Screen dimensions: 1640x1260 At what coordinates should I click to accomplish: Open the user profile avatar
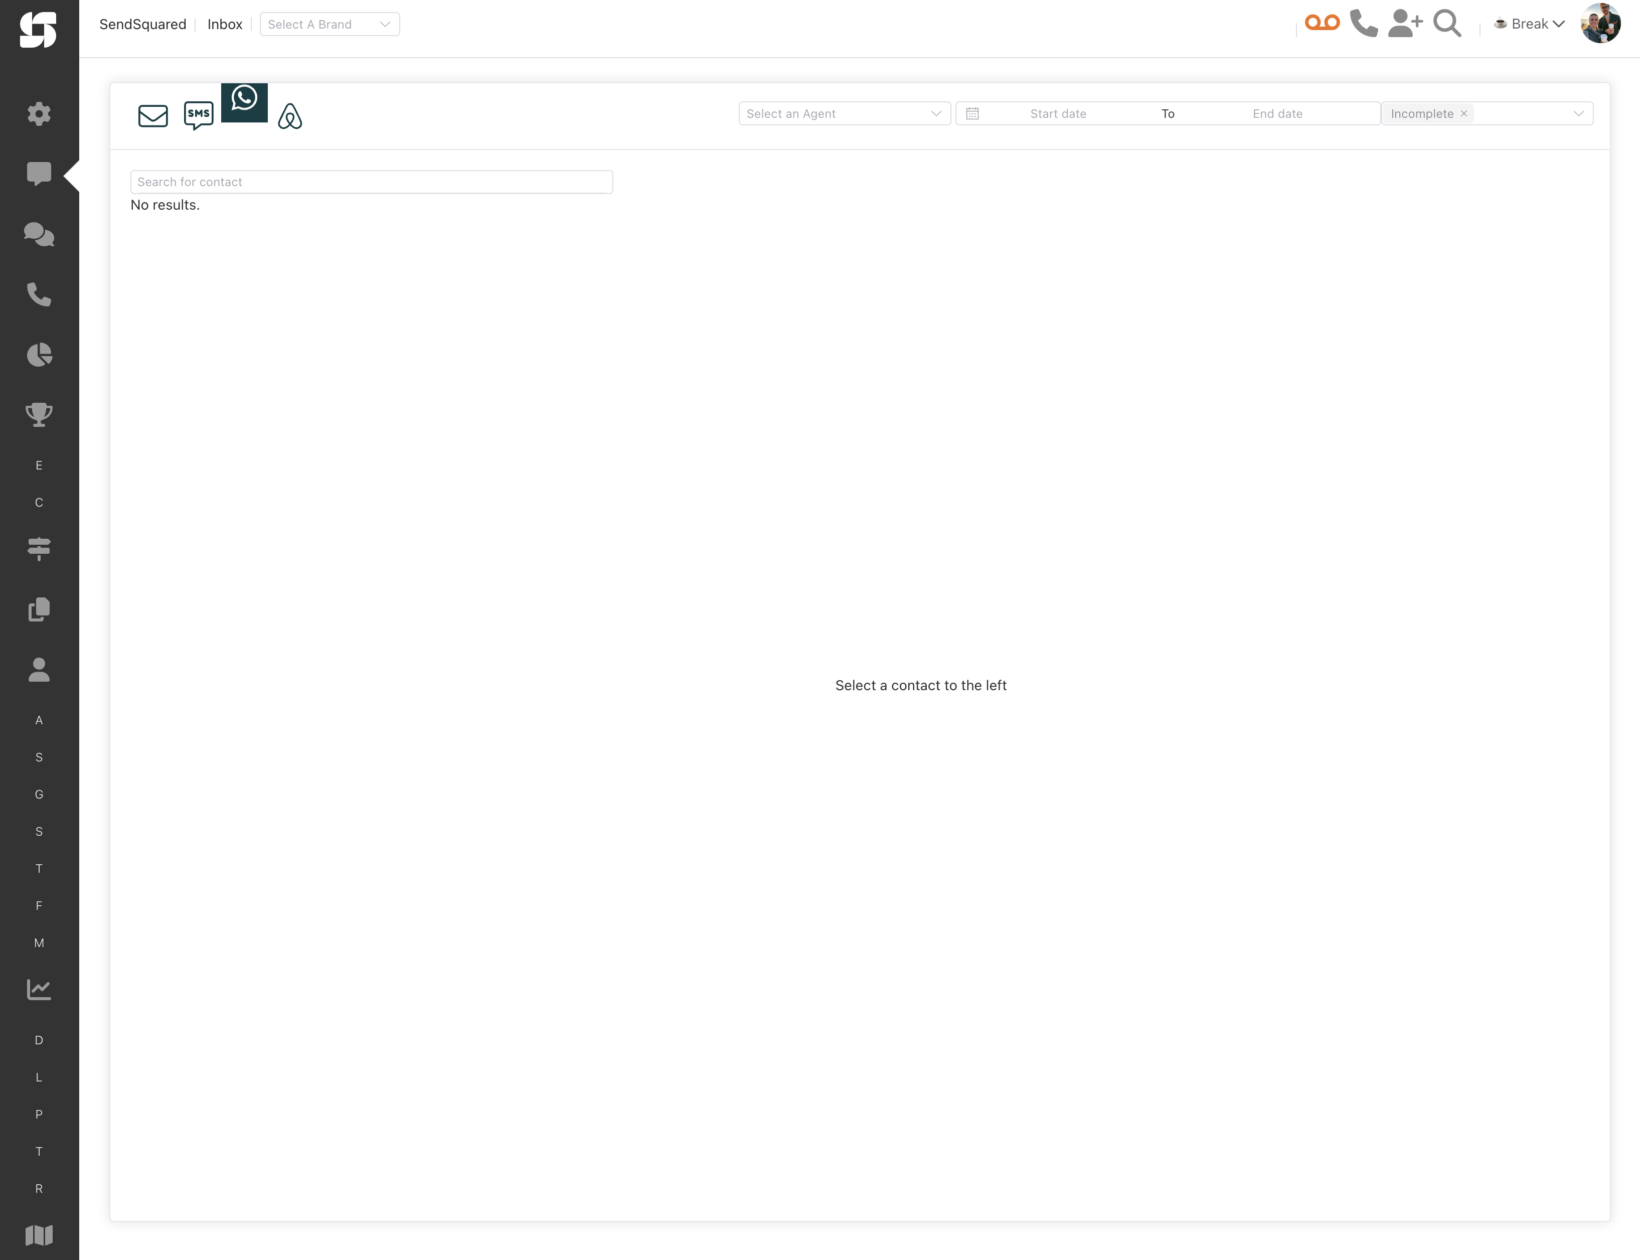1601,23
